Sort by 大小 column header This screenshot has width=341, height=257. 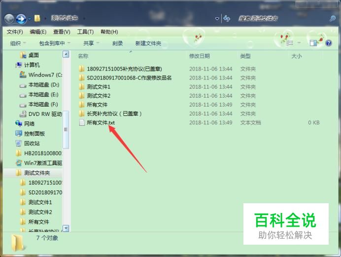click(x=297, y=56)
